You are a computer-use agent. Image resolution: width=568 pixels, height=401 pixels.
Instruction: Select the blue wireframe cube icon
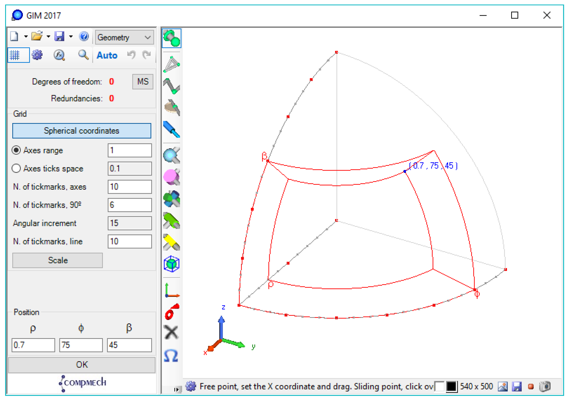click(x=172, y=264)
